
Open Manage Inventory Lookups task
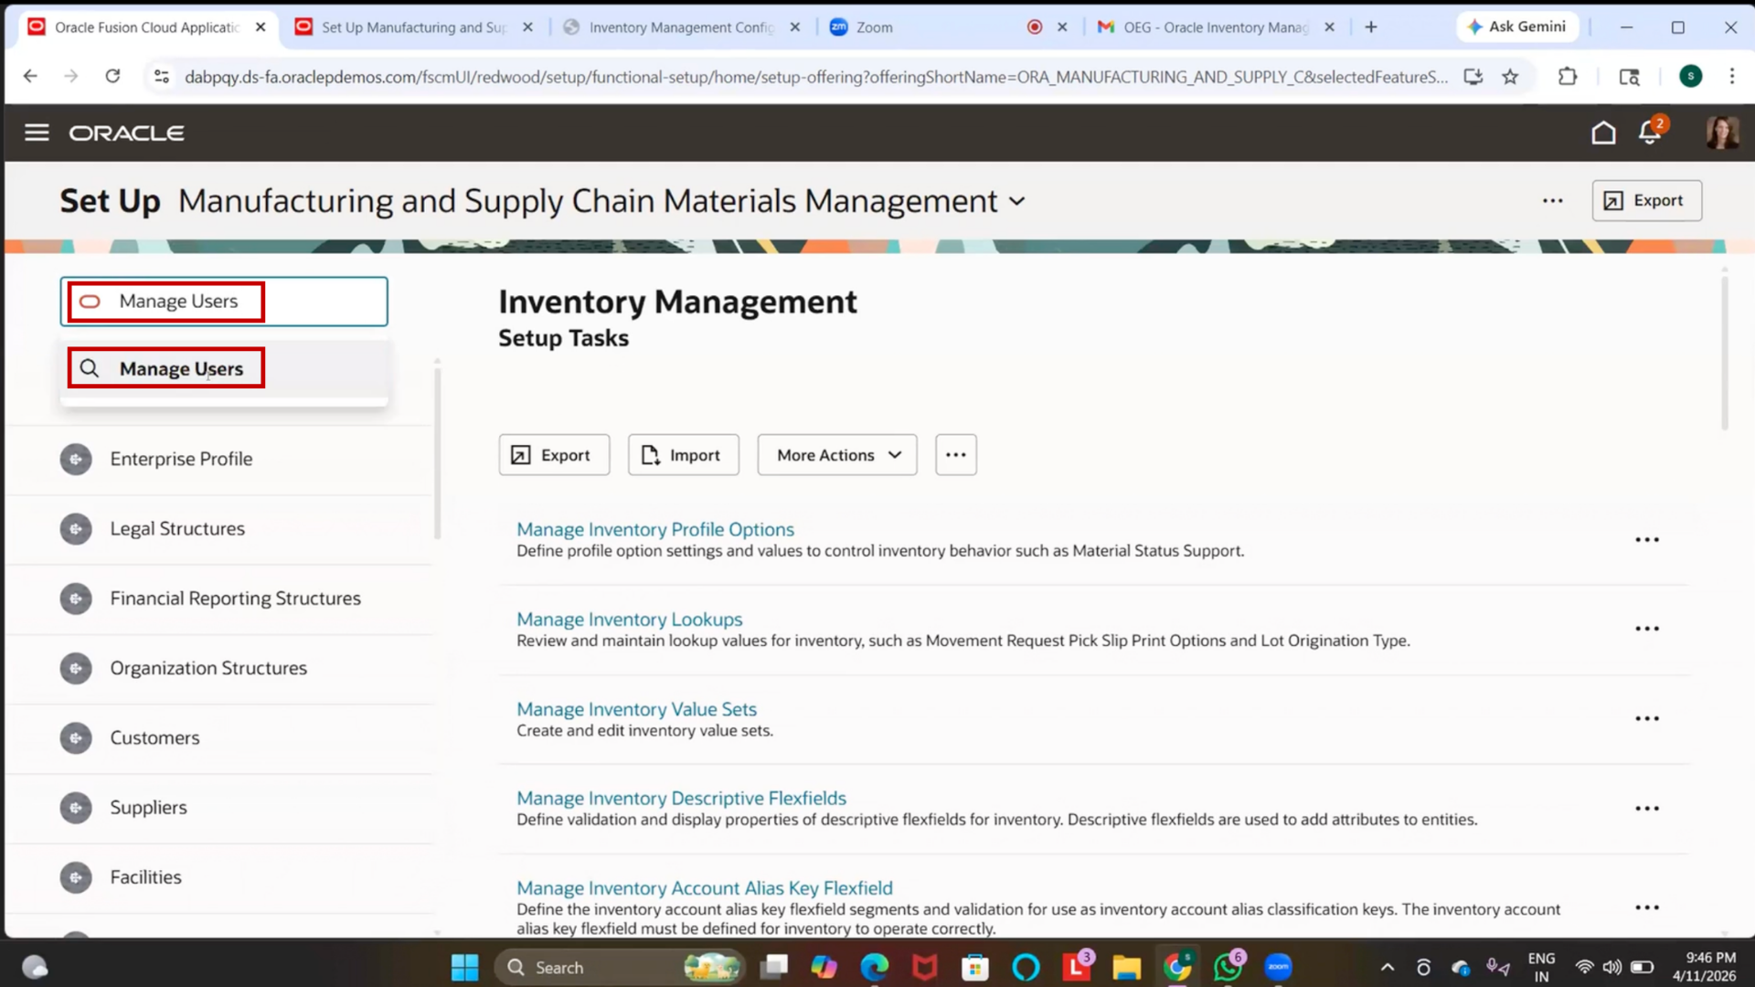click(x=629, y=620)
